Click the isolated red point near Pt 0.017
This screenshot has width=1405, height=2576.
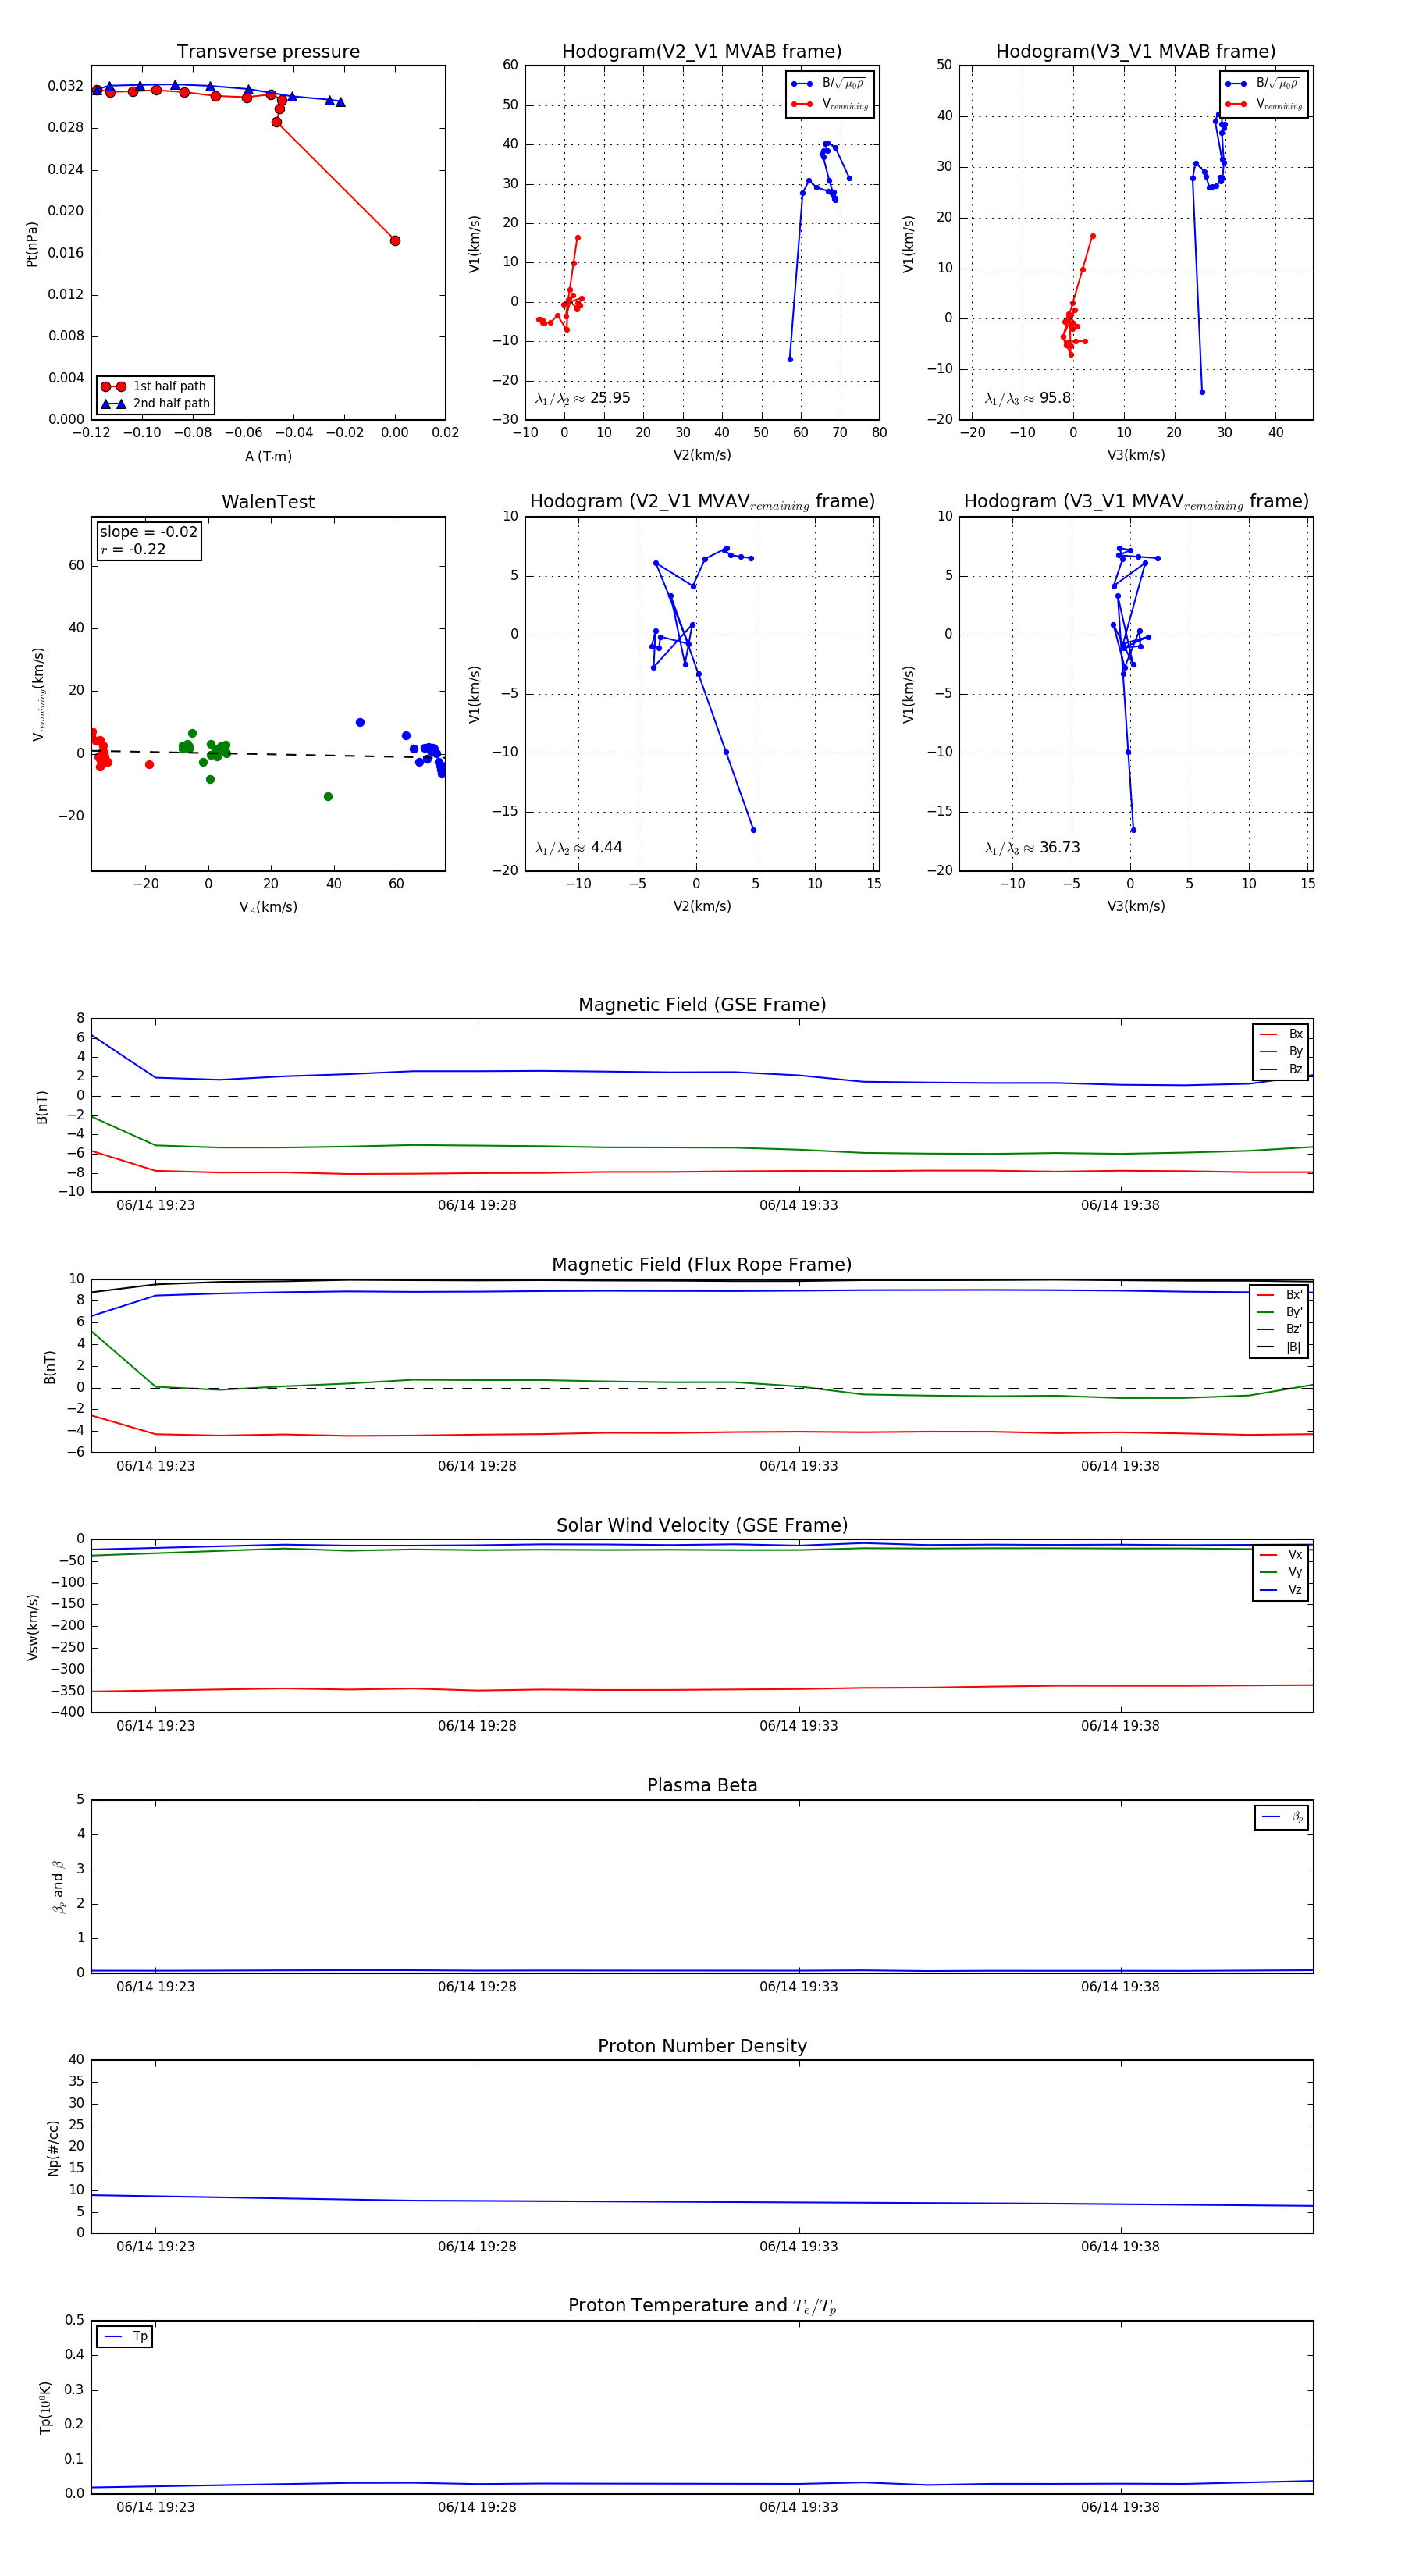(x=395, y=241)
